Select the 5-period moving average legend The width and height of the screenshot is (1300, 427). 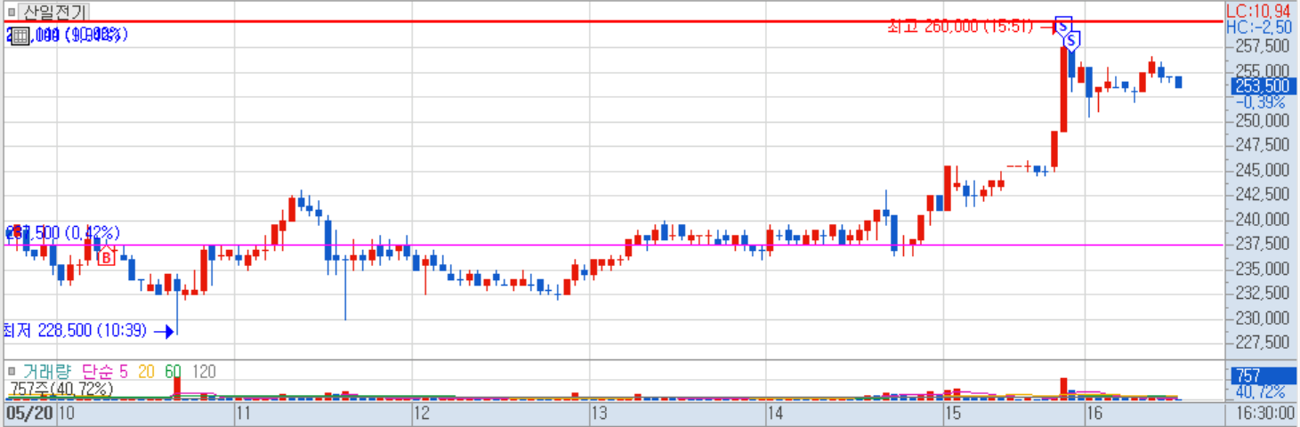click(125, 371)
